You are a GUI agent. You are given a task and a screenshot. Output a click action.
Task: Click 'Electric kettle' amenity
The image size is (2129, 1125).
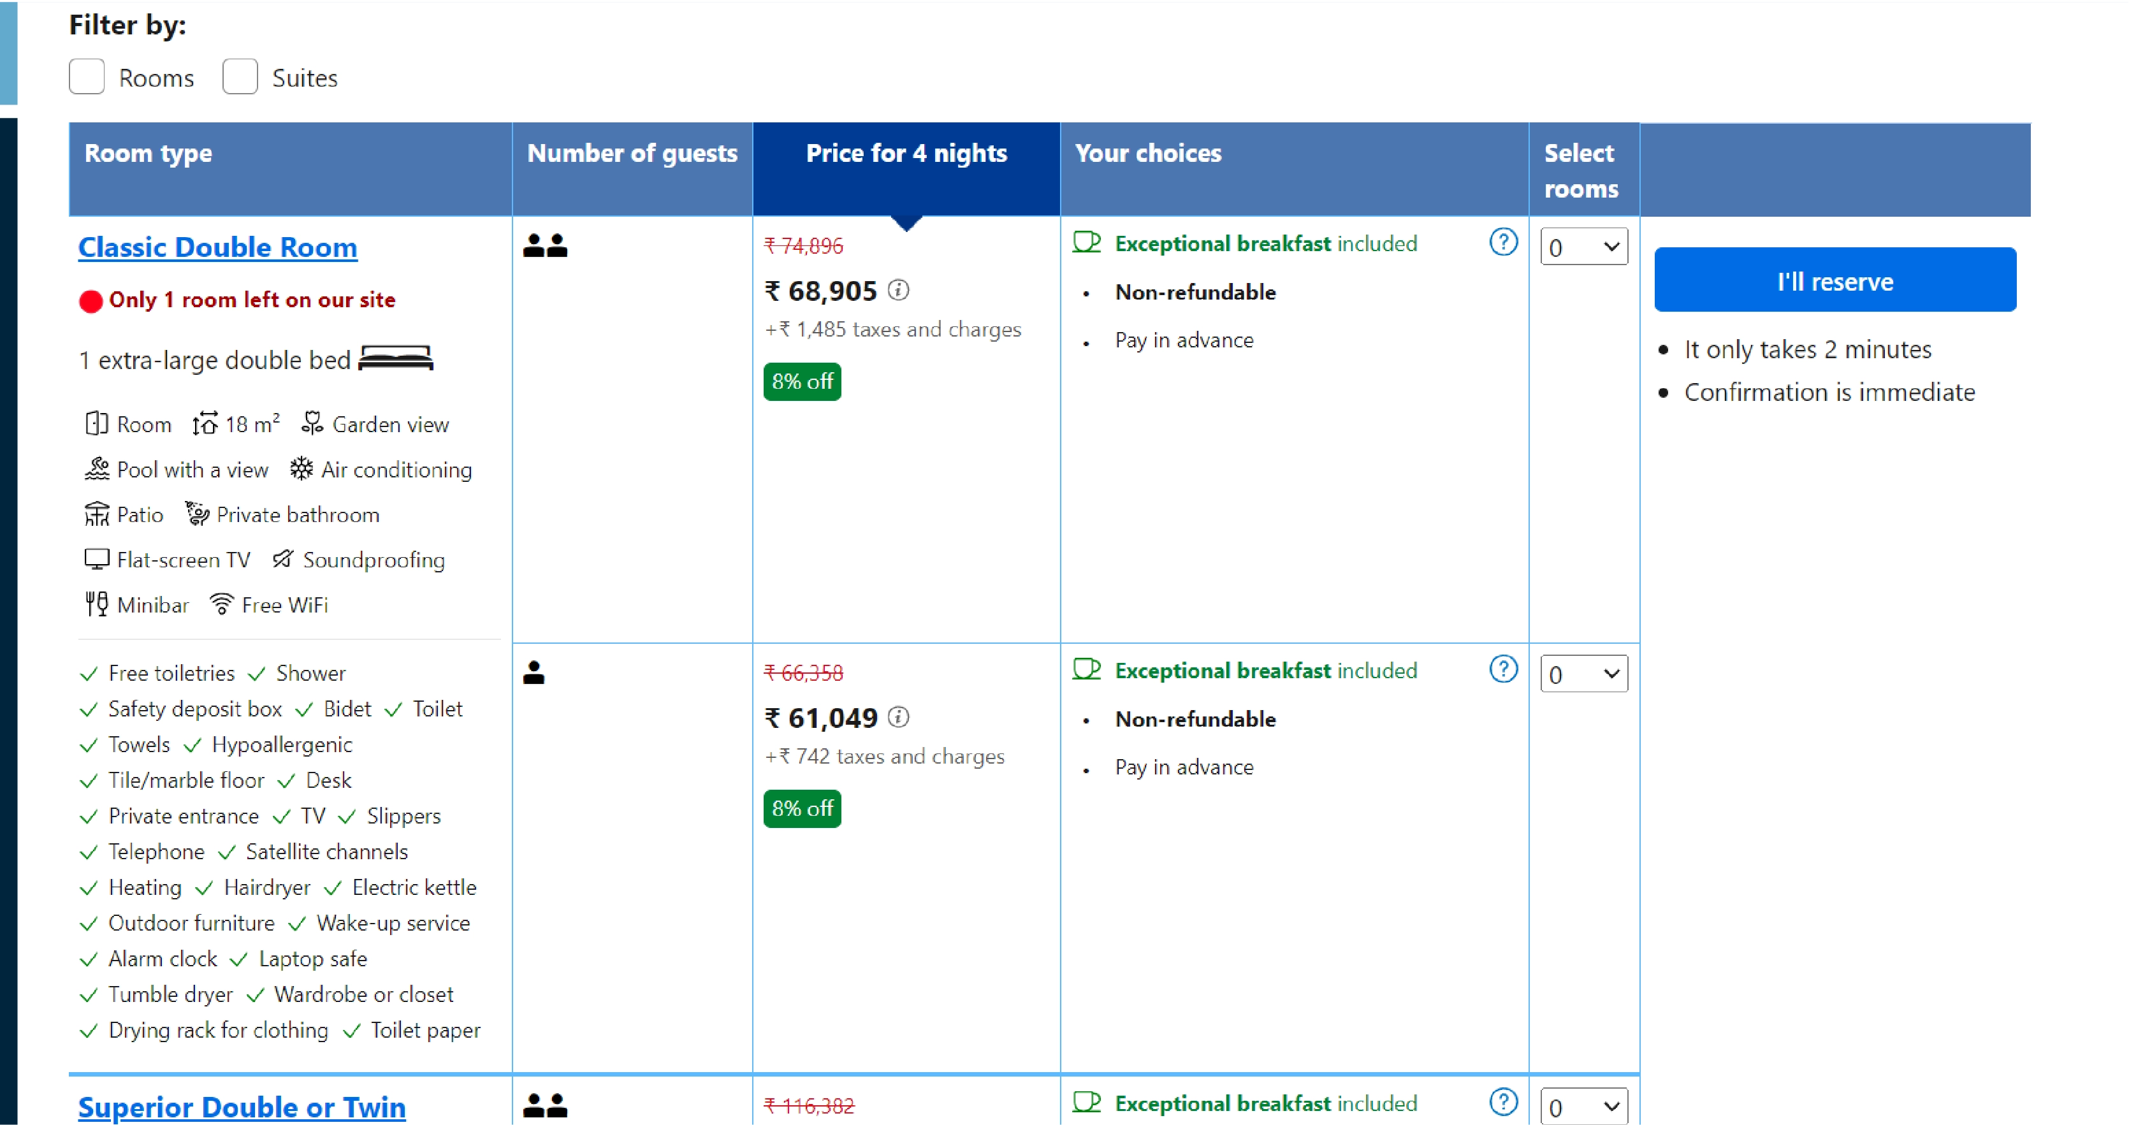click(414, 888)
